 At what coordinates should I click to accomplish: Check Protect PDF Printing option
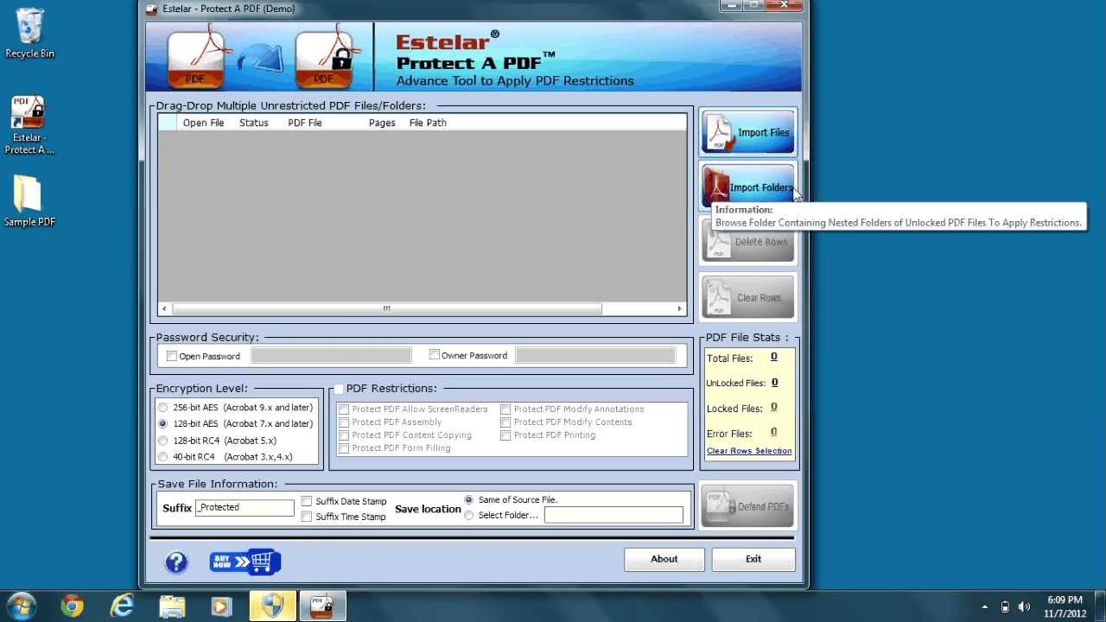(505, 435)
